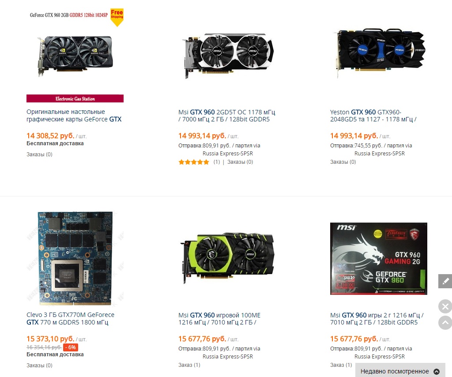Open the Msi GTX 960 2GD5T OC product link

pyautogui.click(x=226, y=116)
